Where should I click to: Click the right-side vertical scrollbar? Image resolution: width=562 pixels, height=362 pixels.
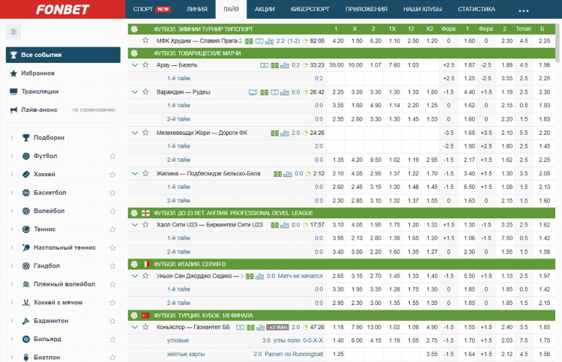click(x=558, y=41)
